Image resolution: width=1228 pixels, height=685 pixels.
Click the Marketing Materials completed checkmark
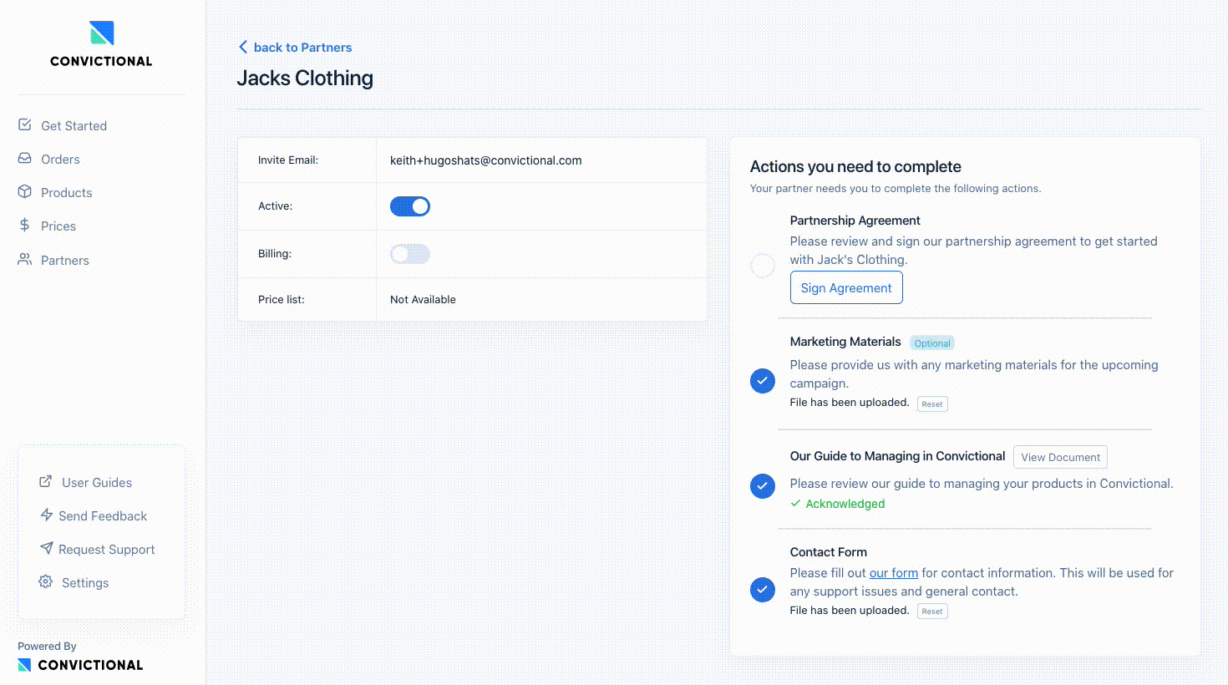[x=763, y=381]
